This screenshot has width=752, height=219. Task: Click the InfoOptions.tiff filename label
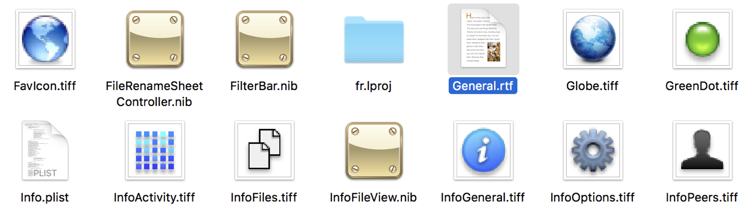click(592, 197)
